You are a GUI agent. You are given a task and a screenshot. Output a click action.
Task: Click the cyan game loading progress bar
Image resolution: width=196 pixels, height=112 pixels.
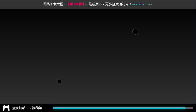[123, 108]
